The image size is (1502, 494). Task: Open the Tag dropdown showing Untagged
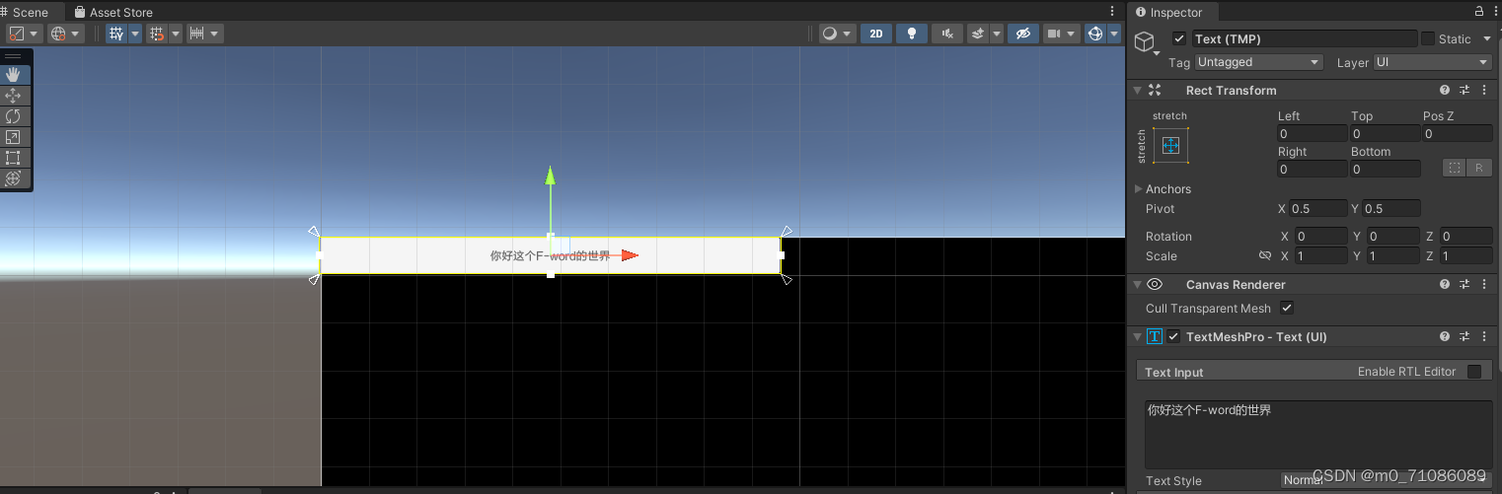(1258, 62)
